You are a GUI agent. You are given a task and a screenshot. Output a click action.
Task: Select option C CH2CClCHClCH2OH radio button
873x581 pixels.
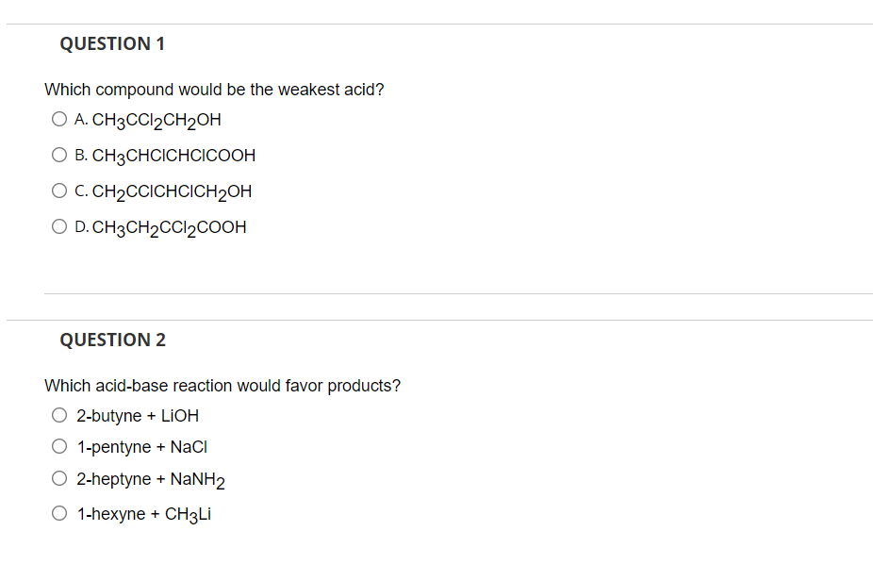tap(59, 191)
